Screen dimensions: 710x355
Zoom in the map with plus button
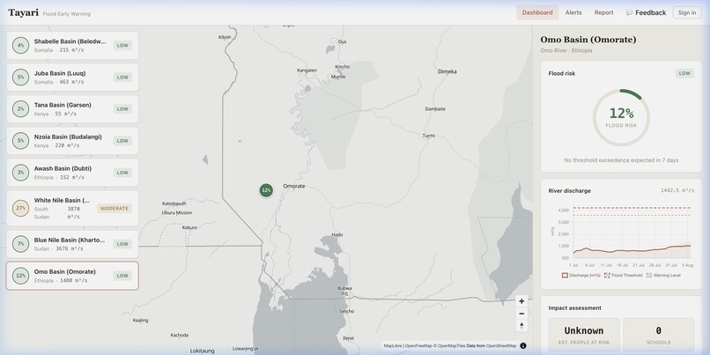[x=521, y=301]
